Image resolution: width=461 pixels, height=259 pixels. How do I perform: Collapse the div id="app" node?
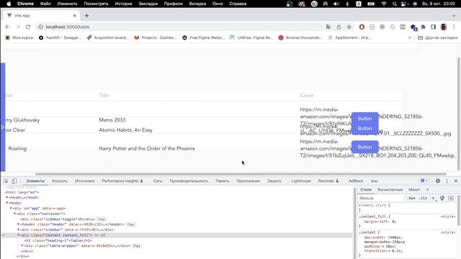pyautogui.click(x=11, y=209)
